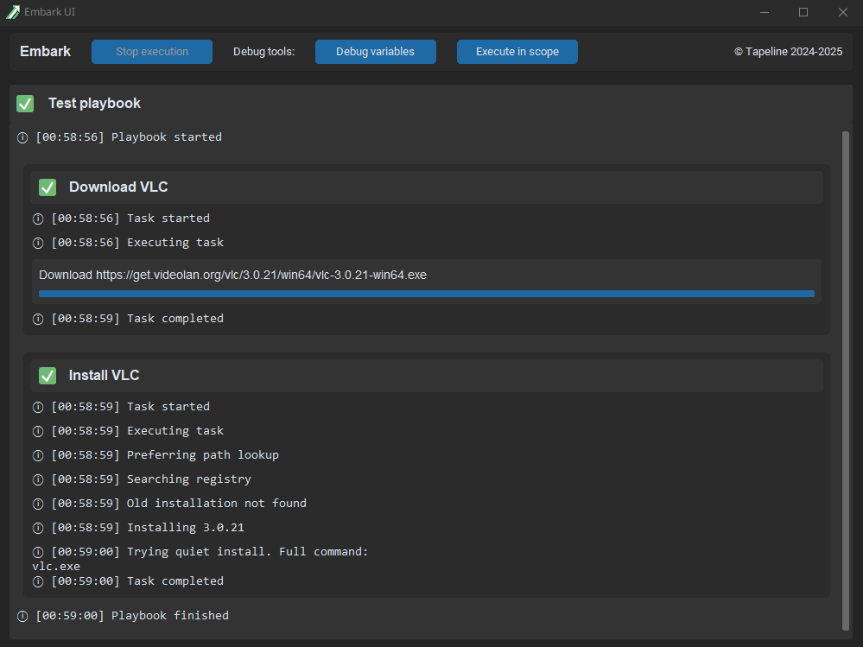Screen dimensions: 863x647
Task: Click the green check beside Test playbook
Action: coord(25,104)
